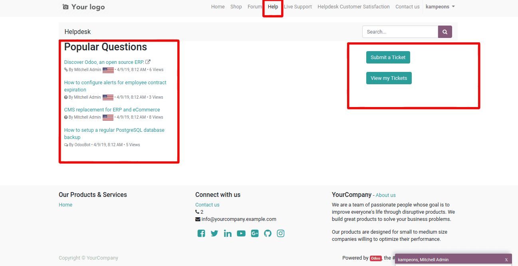Open CMS replacement for ERP and eCommerce
This screenshot has height=266, width=518.
tap(112, 110)
